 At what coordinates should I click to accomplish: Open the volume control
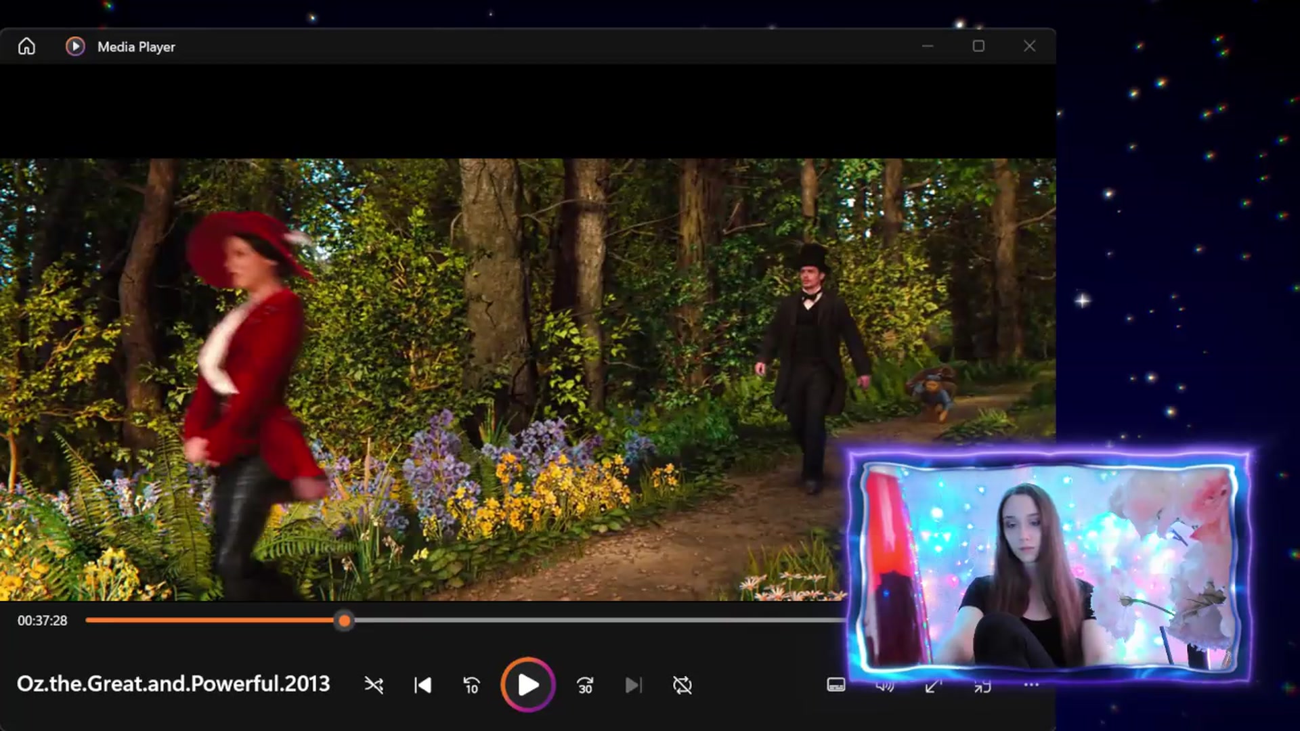click(x=884, y=687)
